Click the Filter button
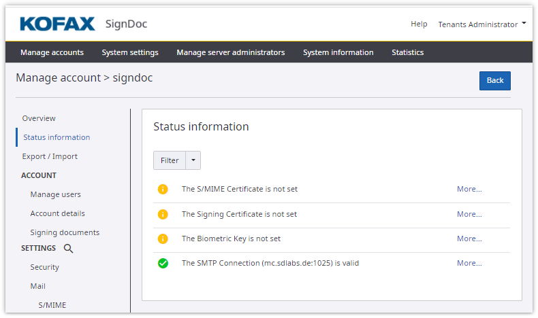This screenshot has height=318, width=538. (170, 160)
